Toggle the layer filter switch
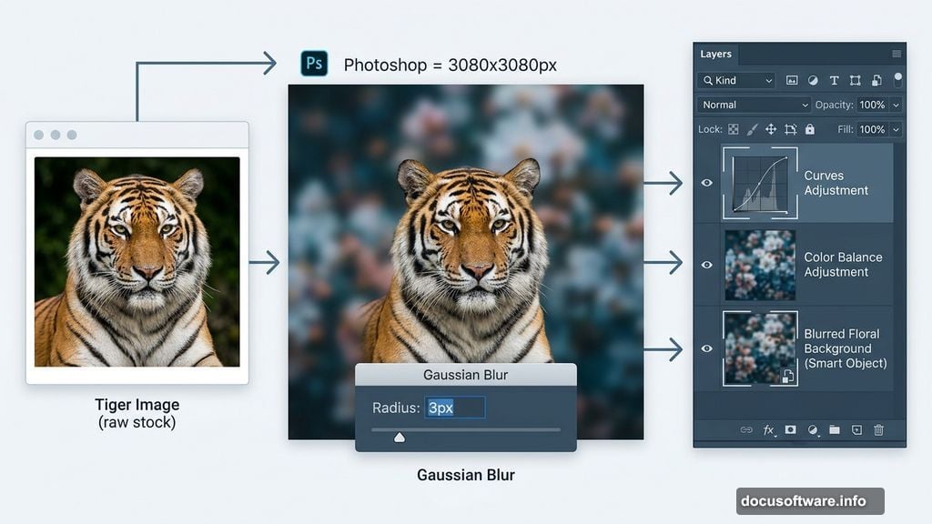The width and height of the screenshot is (932, 524). click(x=897, y=80)
